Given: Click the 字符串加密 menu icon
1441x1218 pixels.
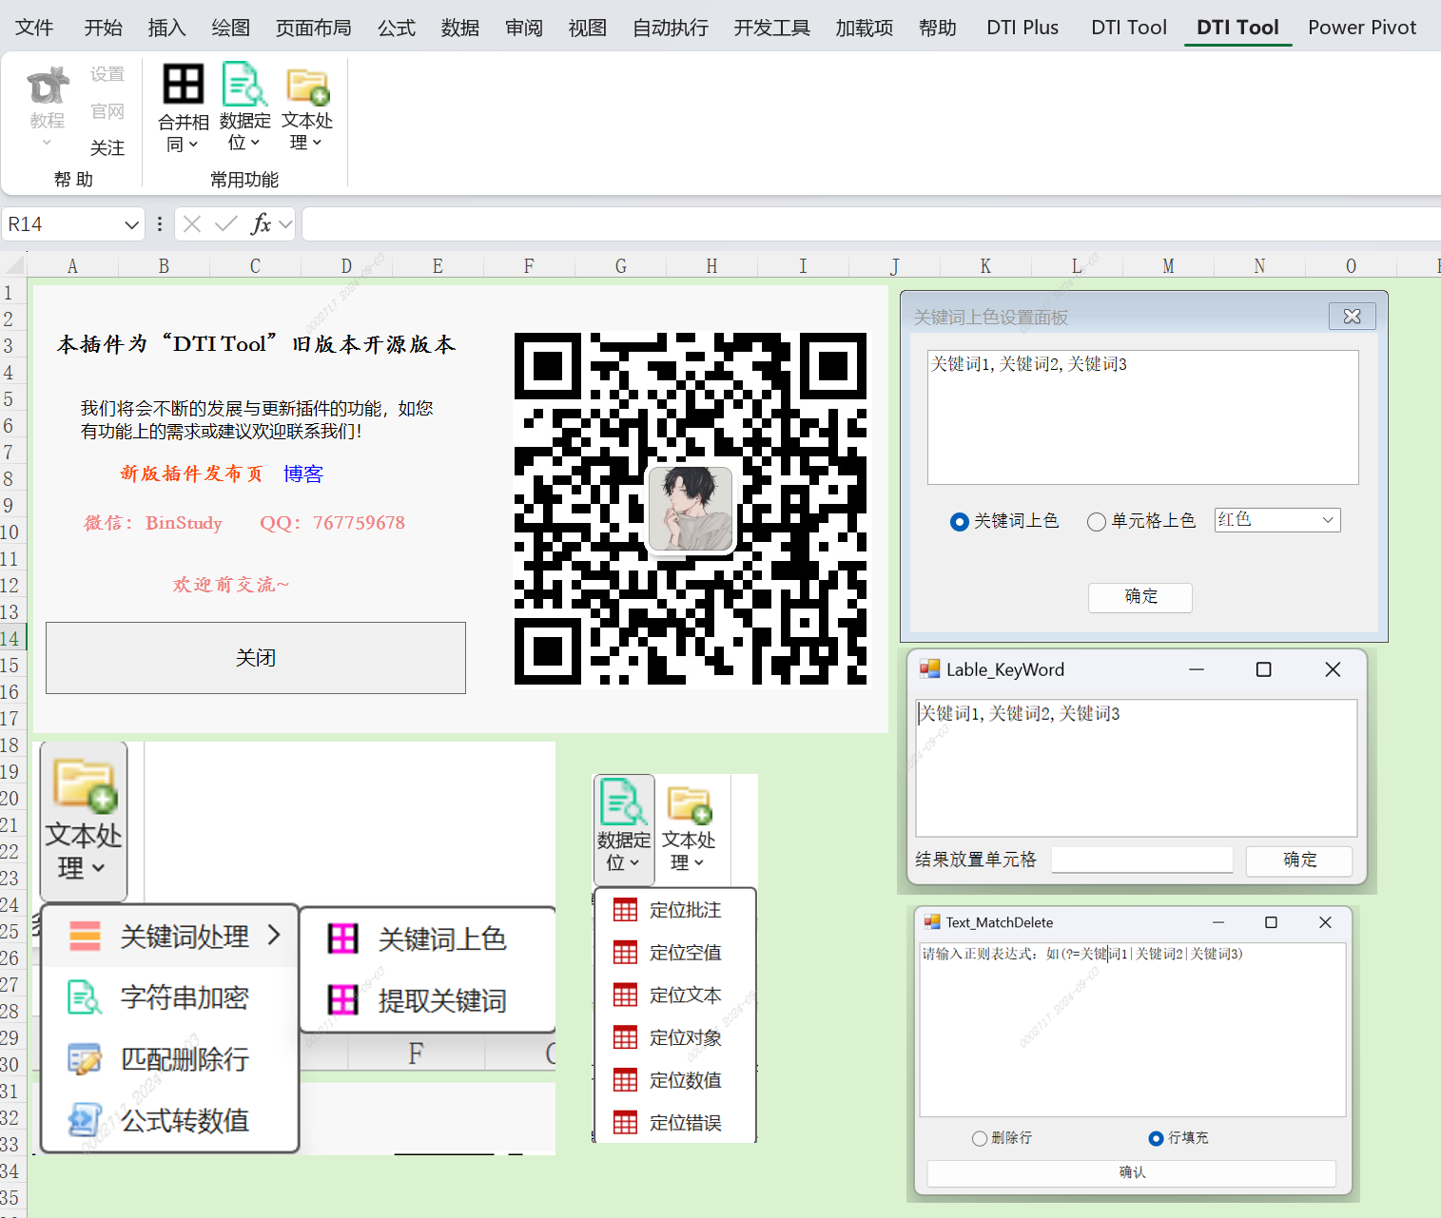Looking at the screenshot, I should point(85,997).
